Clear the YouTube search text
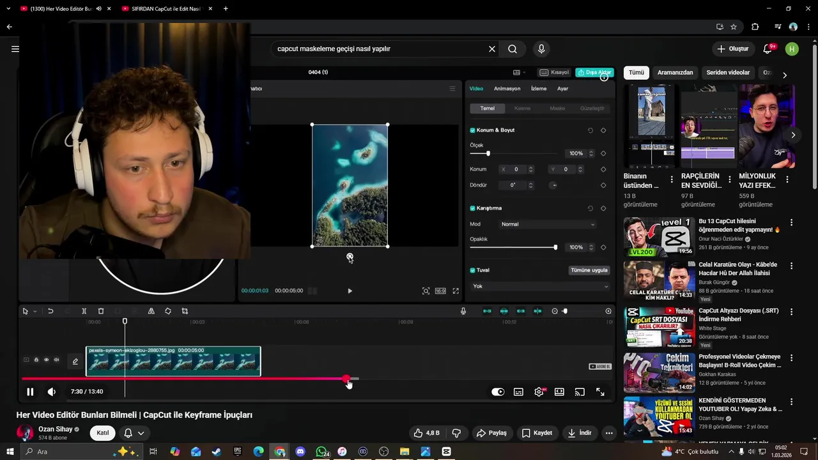Image resolution: width=818 pixels, height=460 pixels. tap(492, 49)
